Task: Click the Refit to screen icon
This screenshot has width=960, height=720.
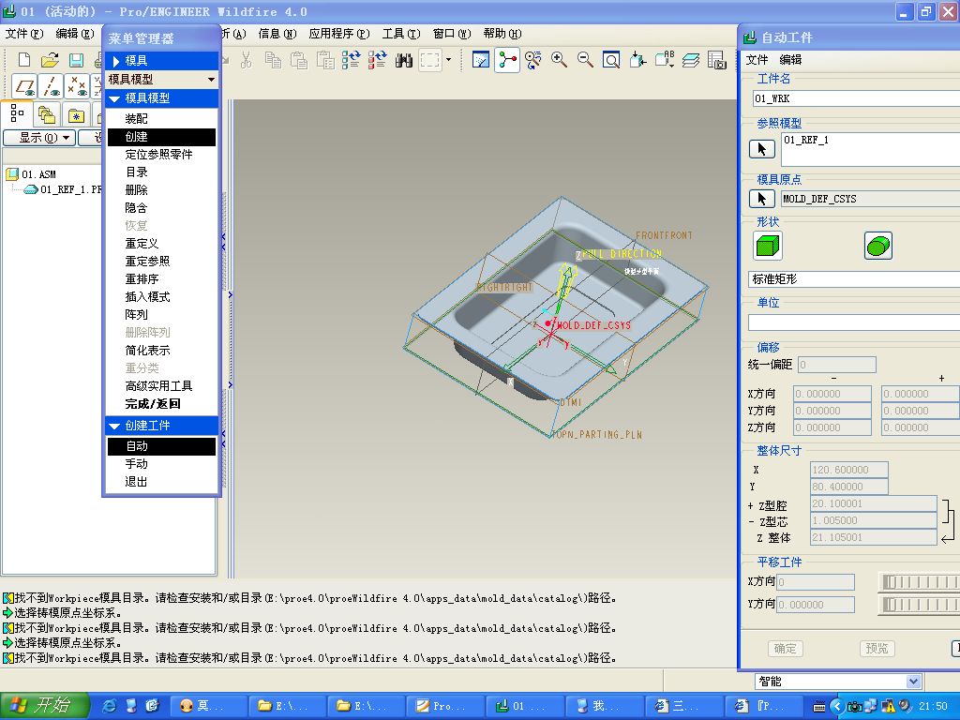Action: point(611,60)
